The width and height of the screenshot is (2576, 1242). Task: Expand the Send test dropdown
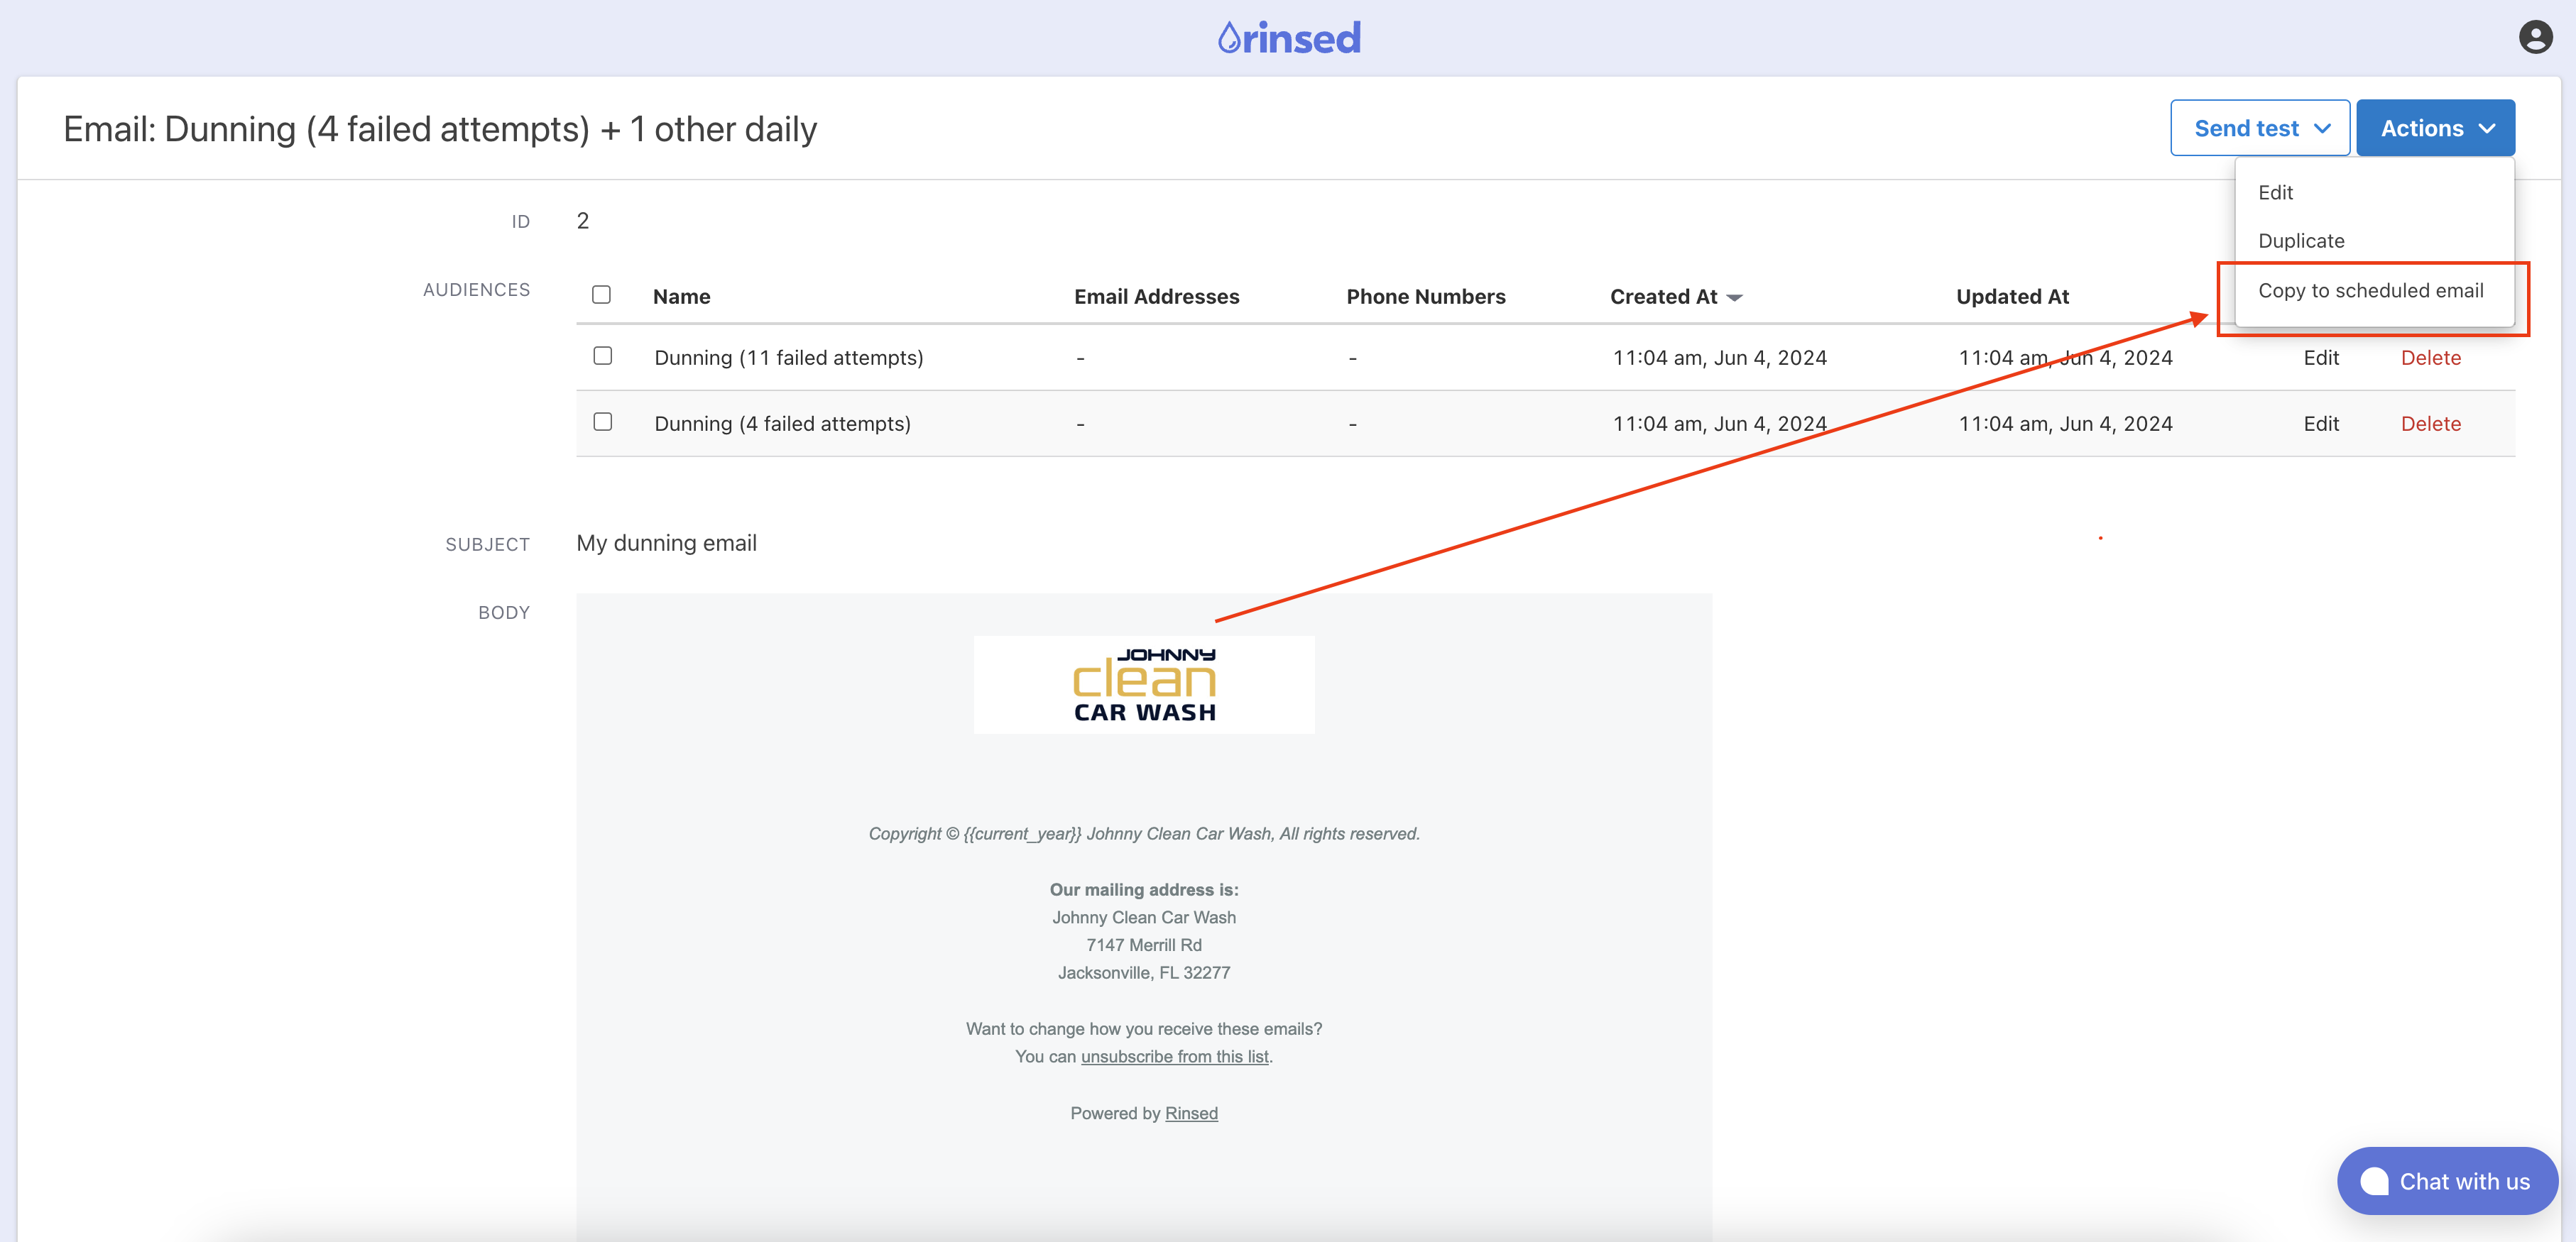click(x=2259, y=128)
